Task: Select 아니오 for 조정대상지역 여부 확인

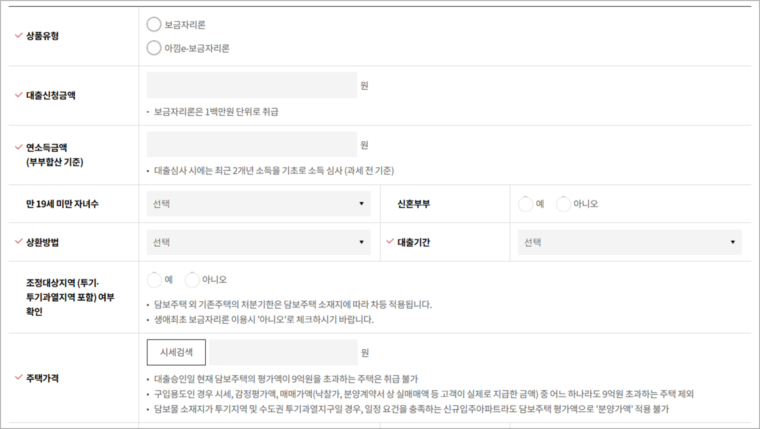Action: click(x=192, y=280)
